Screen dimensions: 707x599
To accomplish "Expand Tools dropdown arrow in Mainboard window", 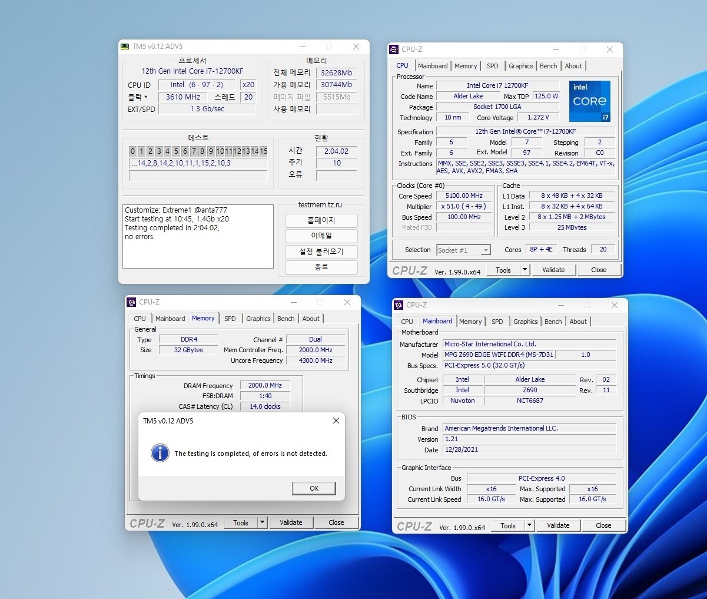I will tap(530, 525).
